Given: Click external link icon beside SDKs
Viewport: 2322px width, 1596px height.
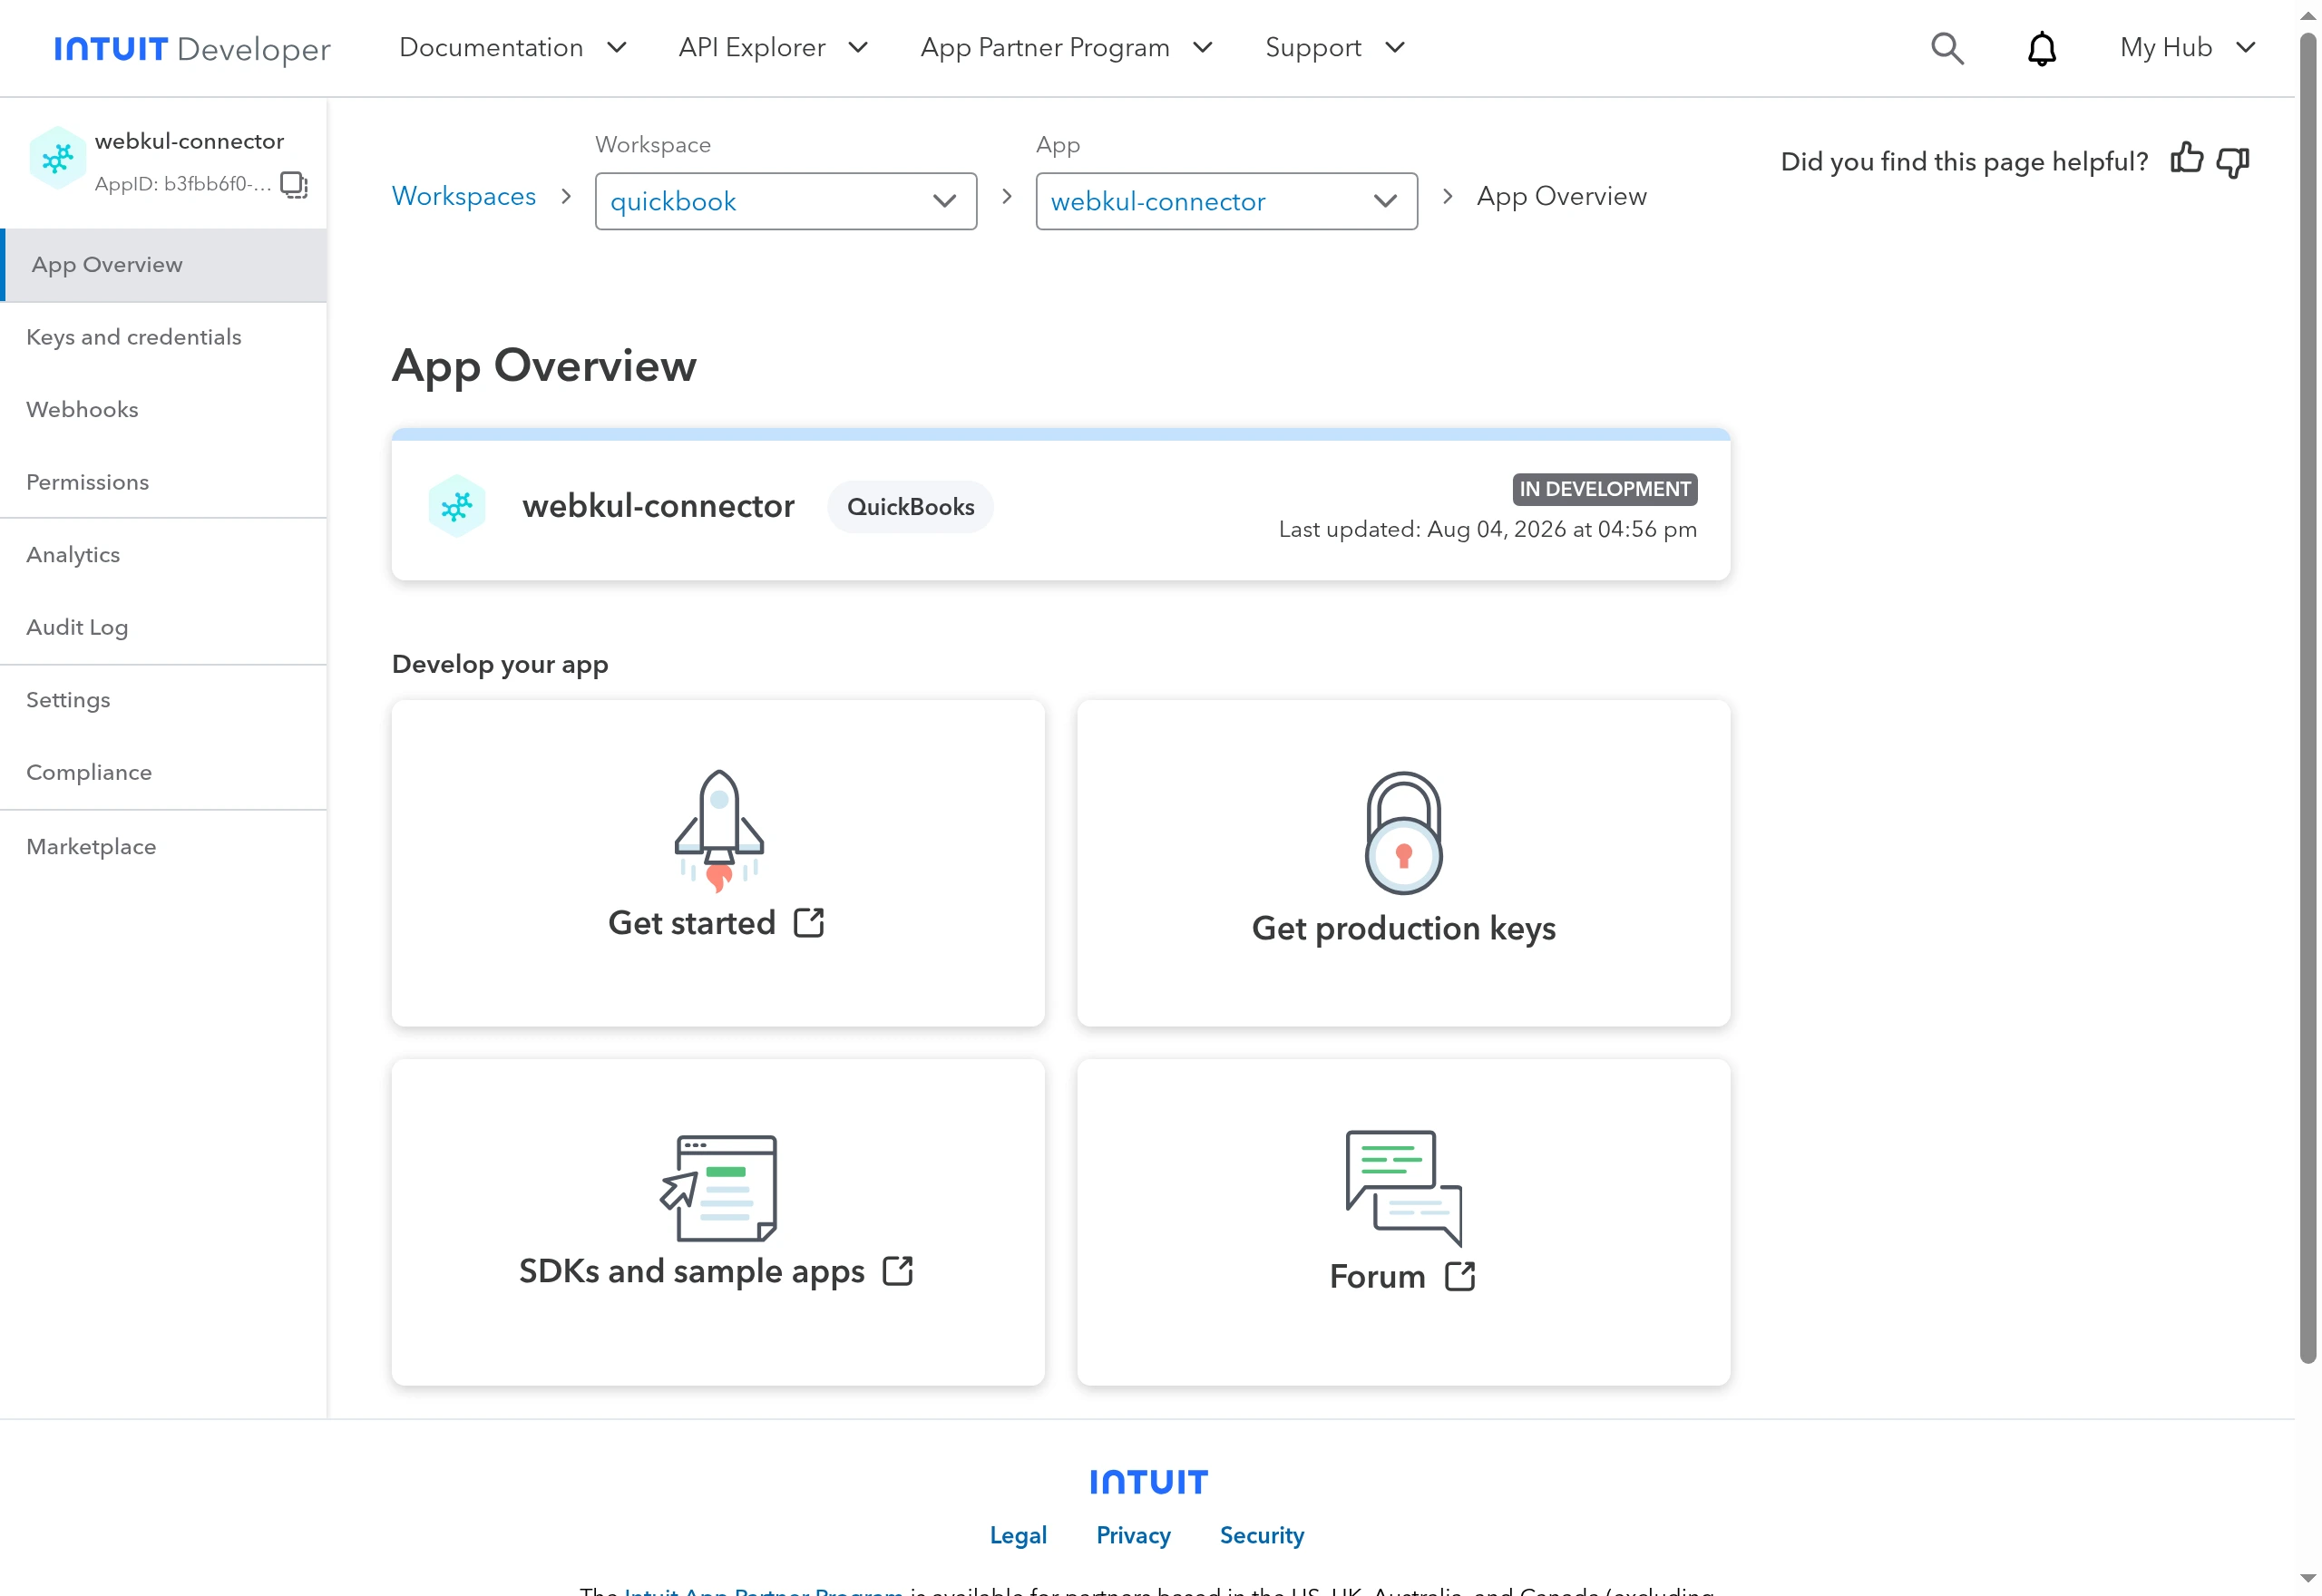Looking at the screenshot, I should (x=898, y=1270).
